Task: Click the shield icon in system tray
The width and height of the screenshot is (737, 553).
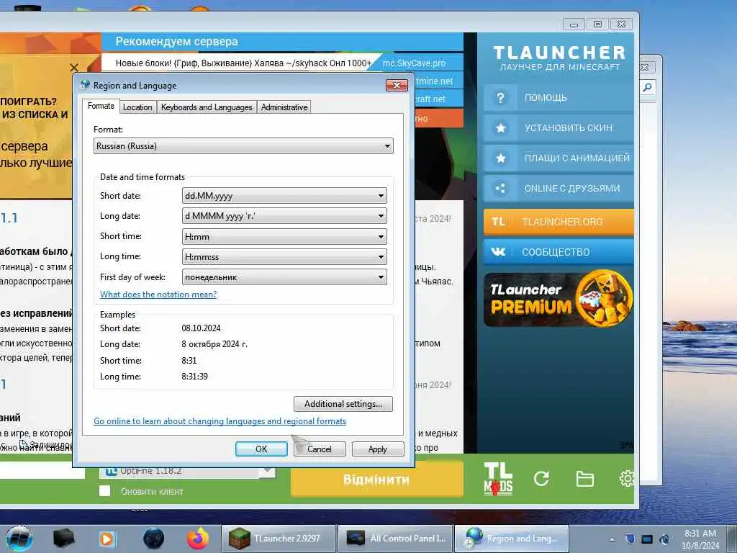Action: [x=630, y=539]
